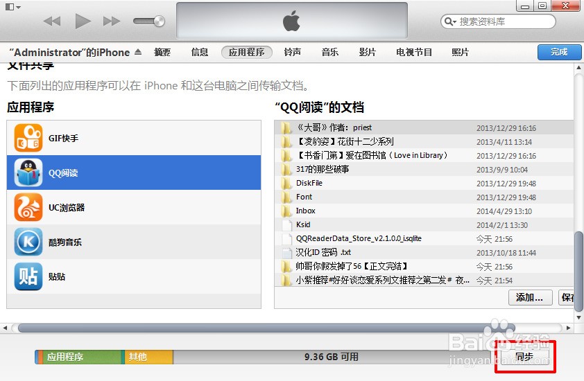Click the GIF快手 app row label
This screenshot has width=584, height=381.
(63, 138)
